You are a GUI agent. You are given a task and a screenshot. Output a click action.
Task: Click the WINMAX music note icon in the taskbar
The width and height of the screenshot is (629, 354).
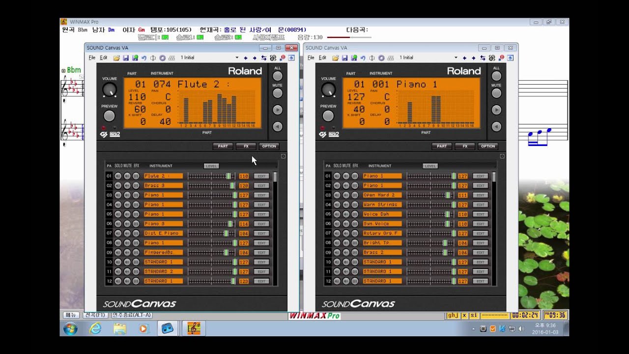194,328
